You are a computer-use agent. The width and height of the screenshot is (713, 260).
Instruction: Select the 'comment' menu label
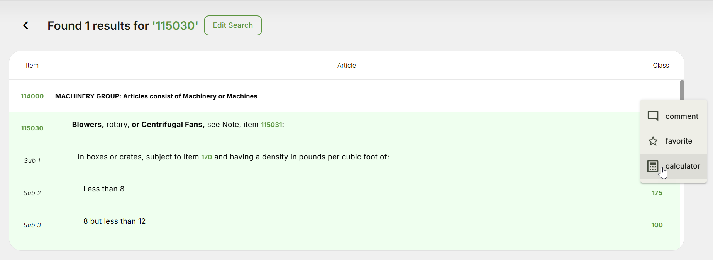point(682,116)
